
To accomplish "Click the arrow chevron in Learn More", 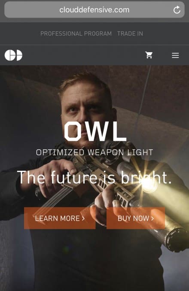I will coord(83,218).
